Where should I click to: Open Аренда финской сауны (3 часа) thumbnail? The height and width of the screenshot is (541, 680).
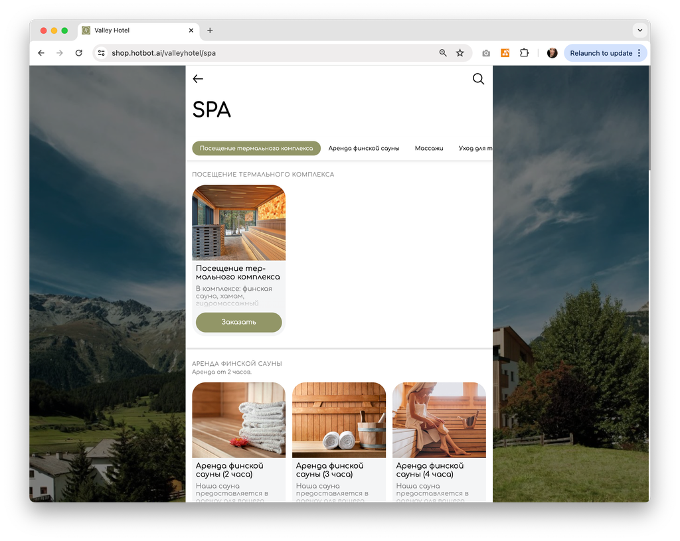coord(339,420)
